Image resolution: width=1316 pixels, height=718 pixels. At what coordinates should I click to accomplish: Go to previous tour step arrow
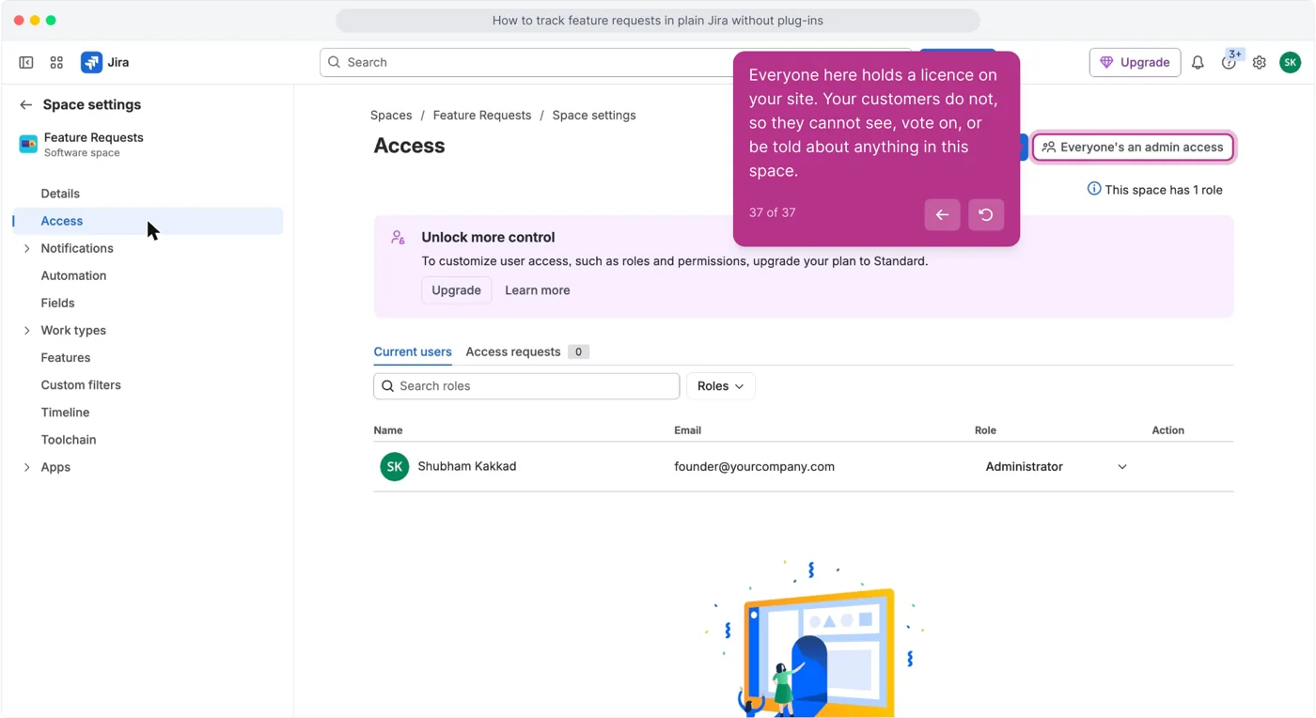point(942,215)
